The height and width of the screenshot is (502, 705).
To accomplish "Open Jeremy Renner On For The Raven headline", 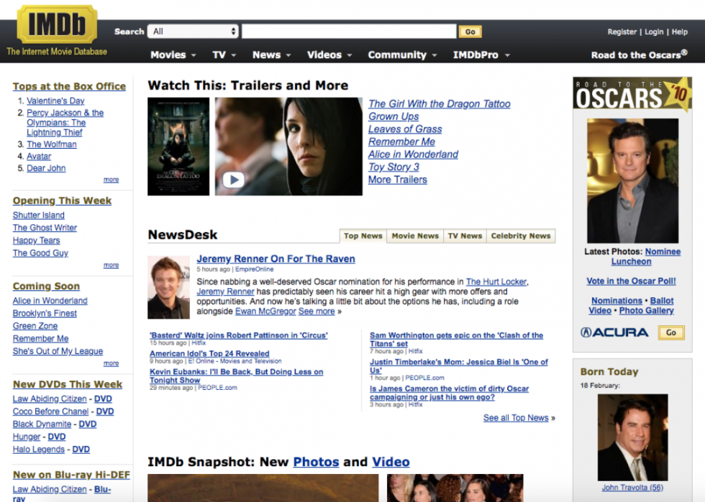I will coord(276,259).
